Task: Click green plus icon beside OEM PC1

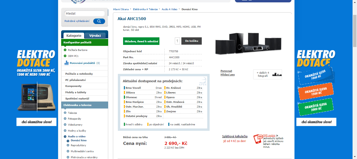Action: click(65, 56)
